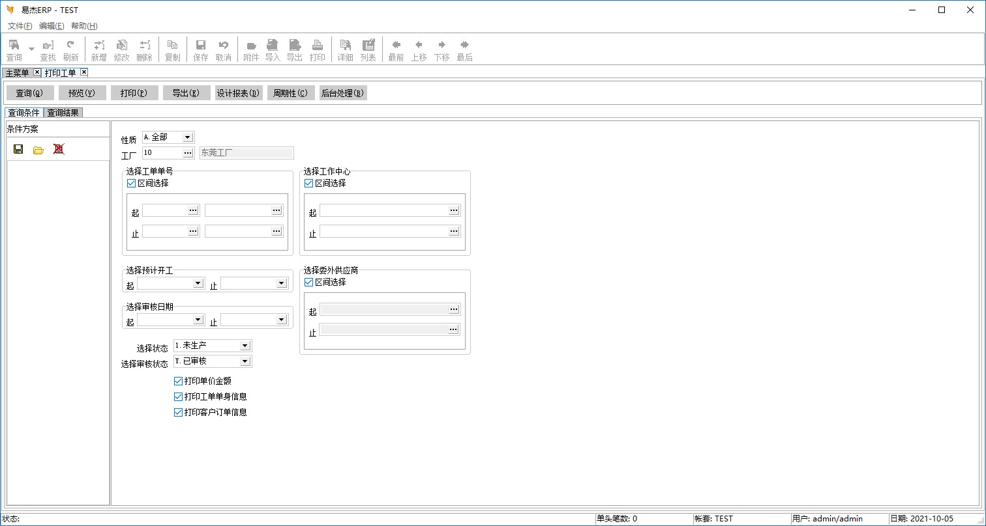This screenshot has width=986, height=526.
Task: Click the 预览 button
Action: pos(82,93)
